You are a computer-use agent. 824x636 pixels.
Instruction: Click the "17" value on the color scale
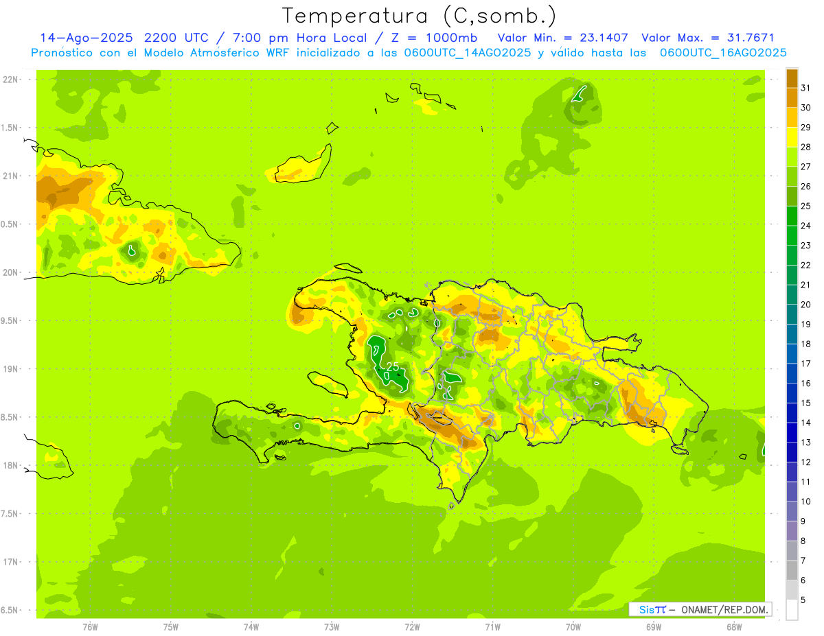click(x=806, y=364)
